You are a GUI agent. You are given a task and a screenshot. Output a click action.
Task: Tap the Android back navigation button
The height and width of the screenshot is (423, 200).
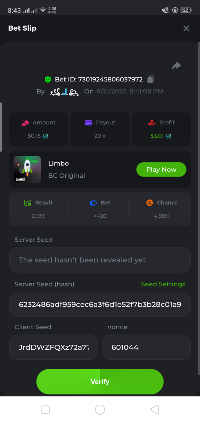(x=154, y=409)
